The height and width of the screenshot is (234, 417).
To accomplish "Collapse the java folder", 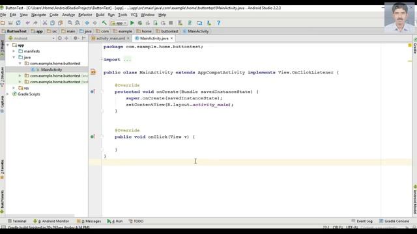I will click(14, 57).
